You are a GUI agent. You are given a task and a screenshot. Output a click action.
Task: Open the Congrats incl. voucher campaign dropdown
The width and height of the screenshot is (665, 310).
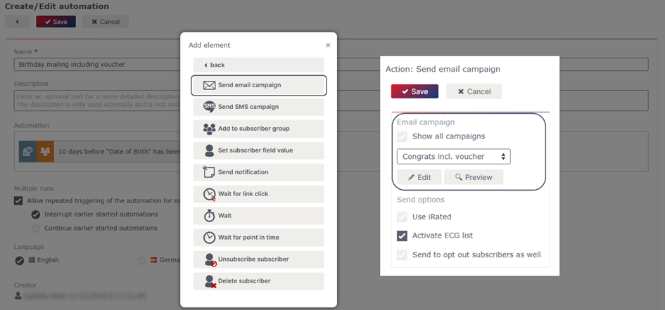pos(454,156)
